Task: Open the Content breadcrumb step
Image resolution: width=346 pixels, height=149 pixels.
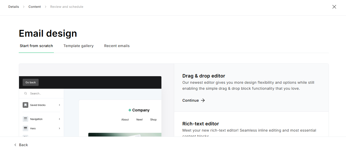Action: (35, 7)
